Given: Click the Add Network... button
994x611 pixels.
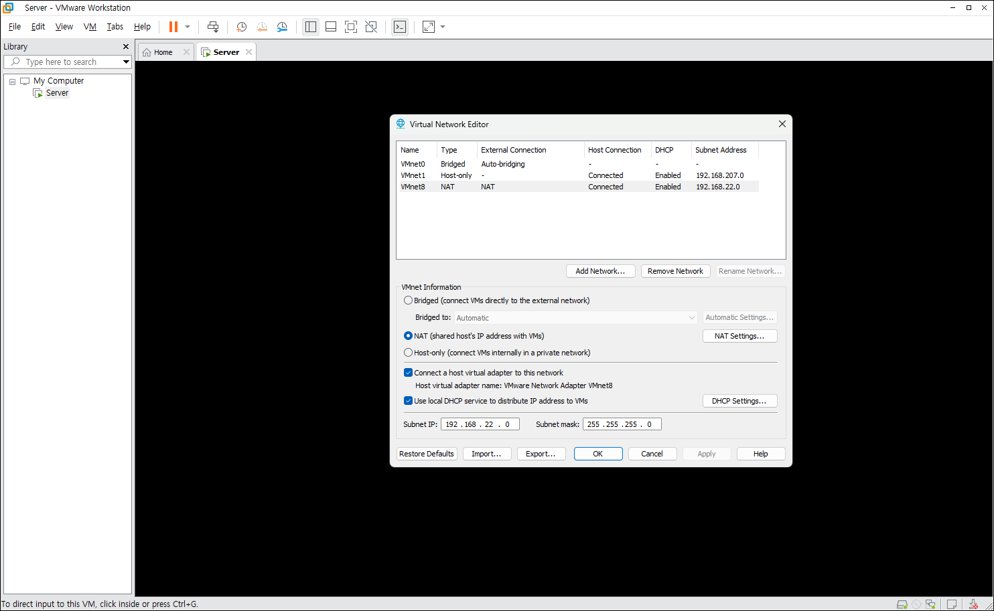Looking at the screenshot, I should (600, 271).
